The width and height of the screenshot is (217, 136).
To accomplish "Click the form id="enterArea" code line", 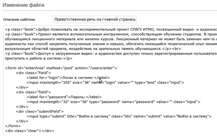I will [x=61, y=68].
